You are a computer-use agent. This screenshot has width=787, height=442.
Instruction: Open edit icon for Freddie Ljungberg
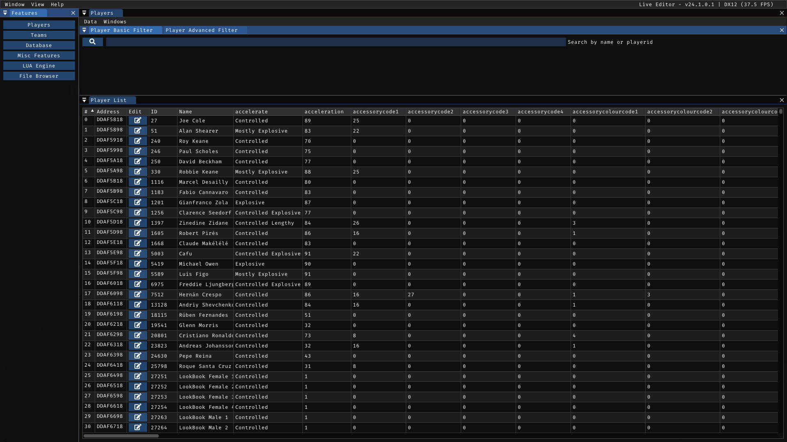[x=138, y=284]
